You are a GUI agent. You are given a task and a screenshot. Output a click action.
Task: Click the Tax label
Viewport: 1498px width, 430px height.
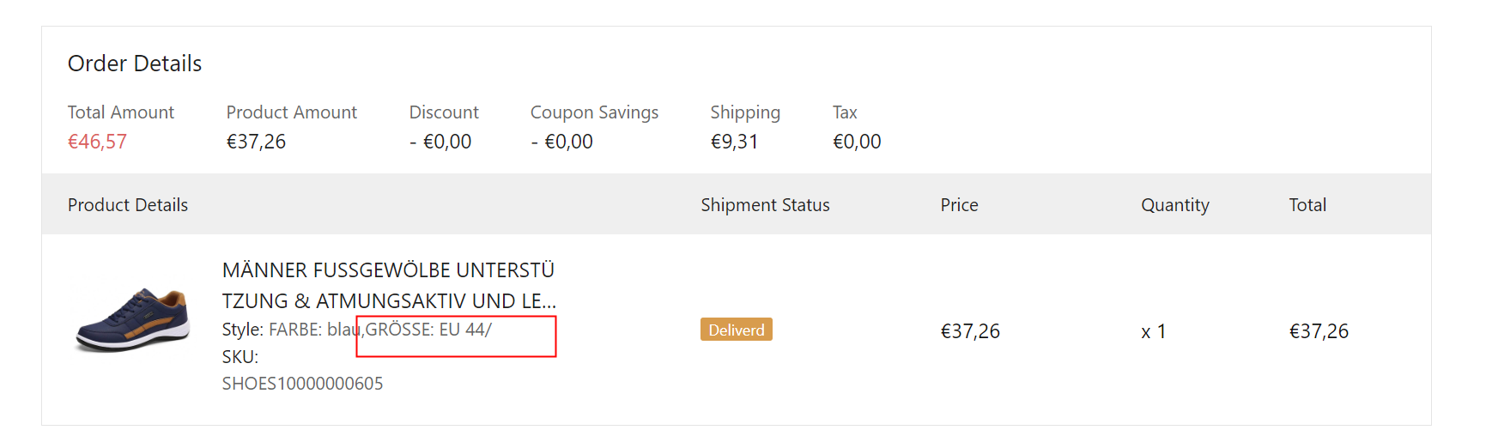845,112
